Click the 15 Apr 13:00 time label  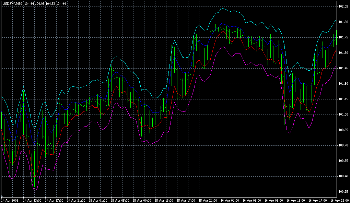(x=163, y=200)
